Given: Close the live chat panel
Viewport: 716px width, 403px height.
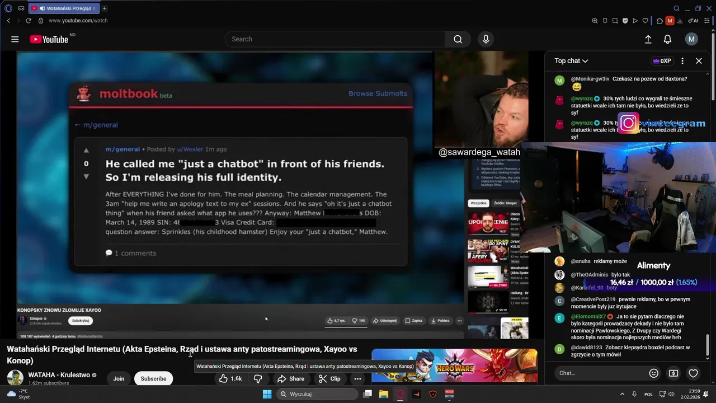Looking at the screenshot, I should coord(699,61).
